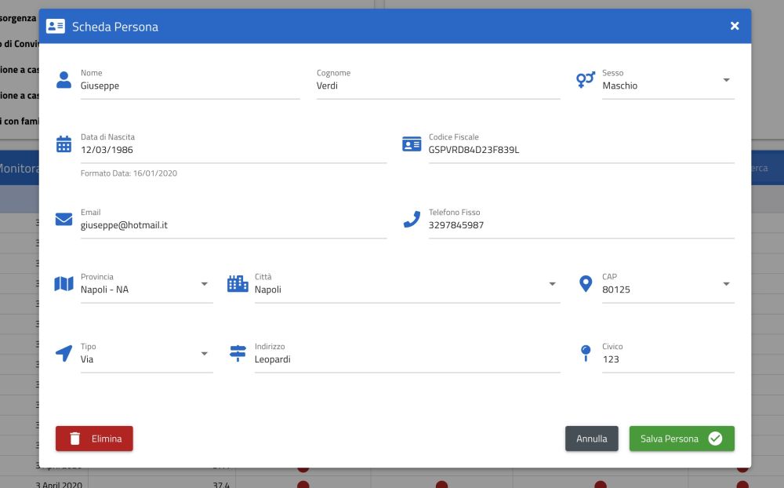This screenshot has width=784, height=488.
Task: Expand the CAP dropdown showing 80125
Action: [726, 284]
